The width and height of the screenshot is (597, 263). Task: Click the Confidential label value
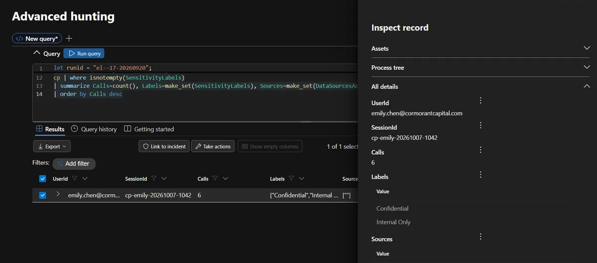(x=393, y=209)
